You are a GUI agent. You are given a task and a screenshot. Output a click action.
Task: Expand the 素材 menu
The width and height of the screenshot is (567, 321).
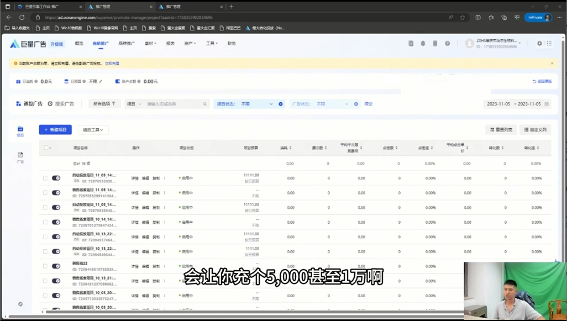(150, 44)
